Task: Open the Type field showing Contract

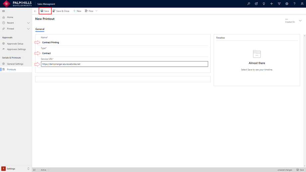Action: click(124, 53)
